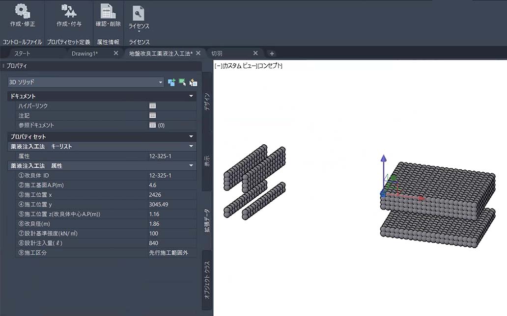Add a new drawing tab with plus

point(272,53)
